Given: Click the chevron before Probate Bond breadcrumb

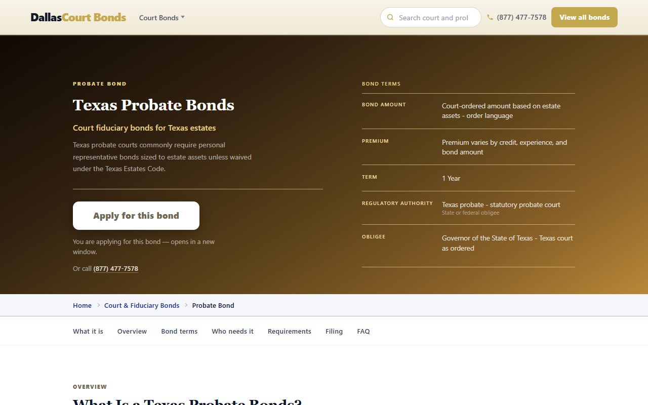Looking at the screenshot, I should [x=186, y=305].
